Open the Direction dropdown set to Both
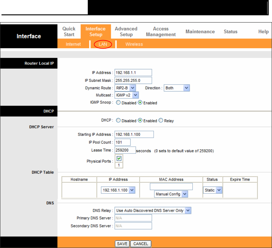272x248 pixels. click(x=177, y=88)
